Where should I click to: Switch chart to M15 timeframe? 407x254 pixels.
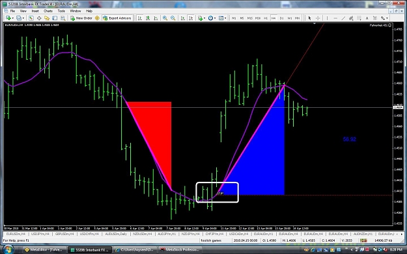coord(249,18)
